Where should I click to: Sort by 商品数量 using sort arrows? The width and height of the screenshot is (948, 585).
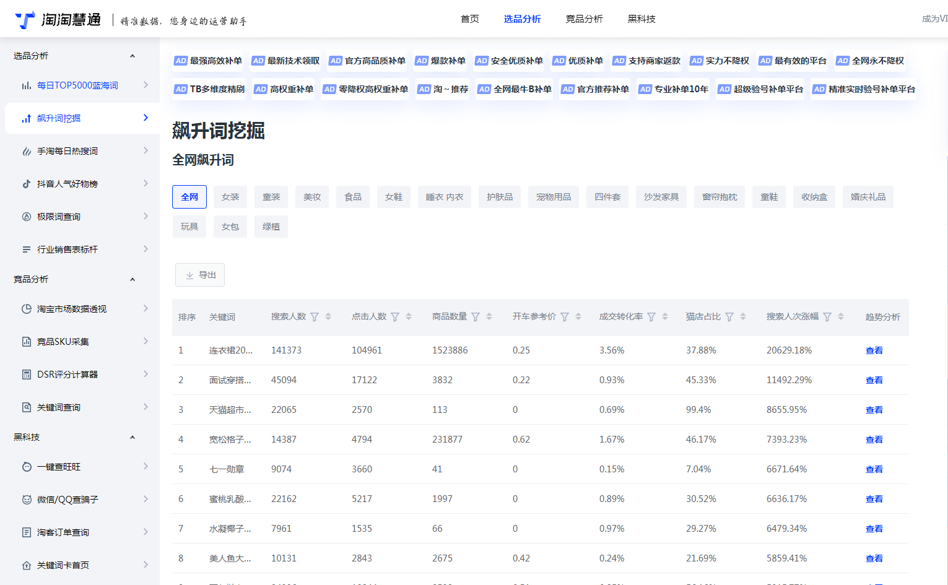[x=489, y=316]
